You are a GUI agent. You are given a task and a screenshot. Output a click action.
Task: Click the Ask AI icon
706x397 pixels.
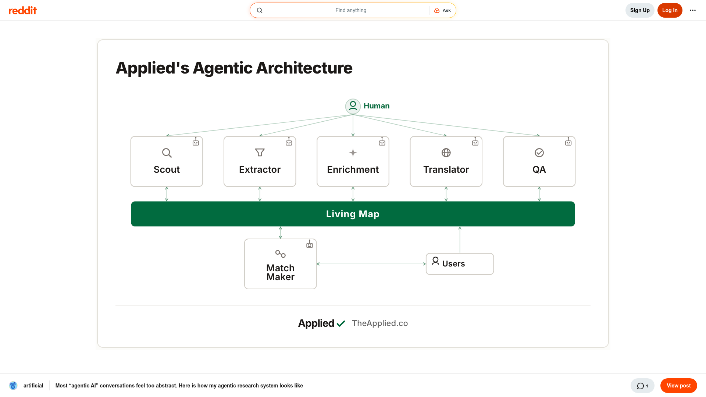pyautogui.click(x=437, y=10)
